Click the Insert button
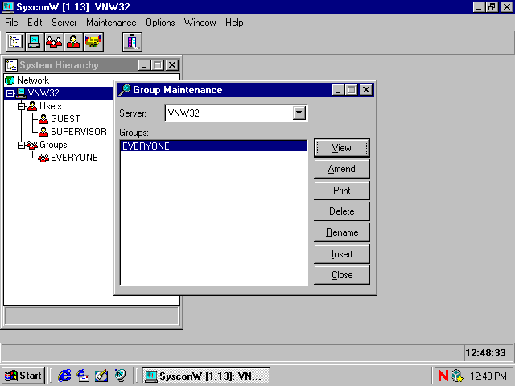Screen dimensions: 515x386 click(341, 254)
